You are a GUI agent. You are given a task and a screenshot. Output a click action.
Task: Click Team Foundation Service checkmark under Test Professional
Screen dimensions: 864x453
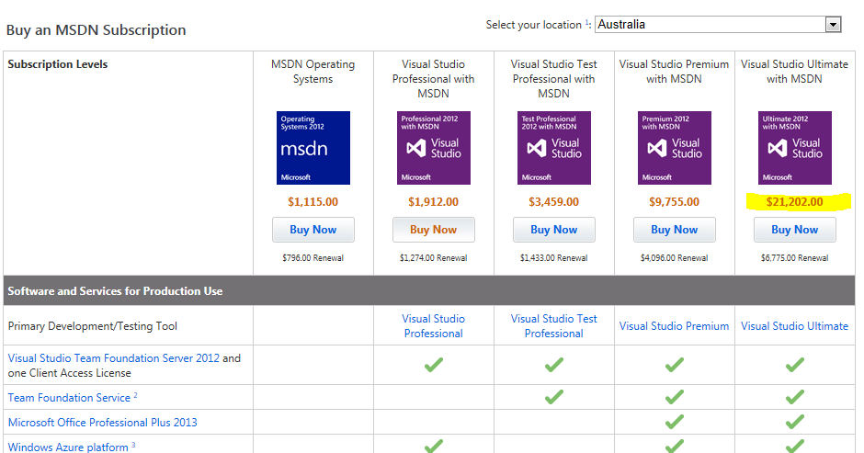point(553,397)
